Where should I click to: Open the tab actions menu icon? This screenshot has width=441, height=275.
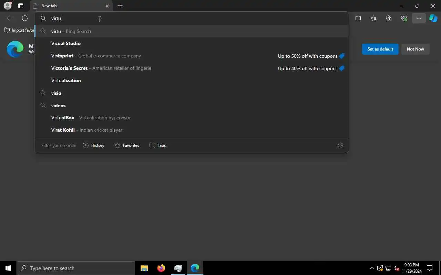pos(21,6)
